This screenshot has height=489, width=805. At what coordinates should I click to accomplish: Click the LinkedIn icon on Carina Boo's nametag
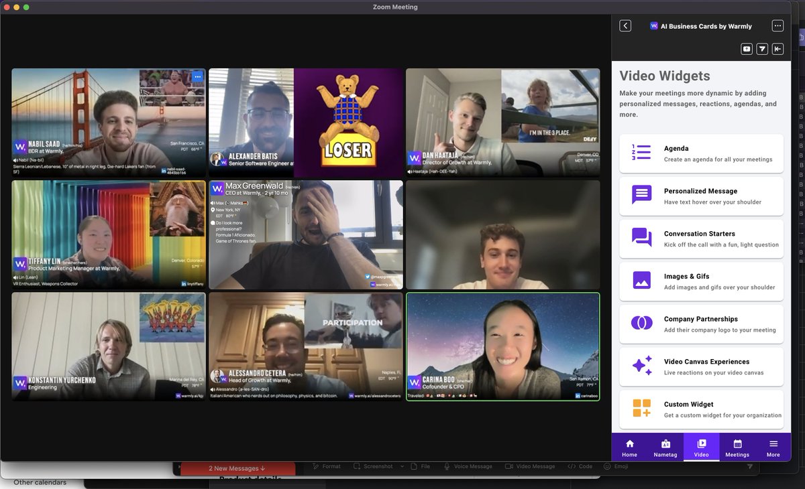pos(578,396)
